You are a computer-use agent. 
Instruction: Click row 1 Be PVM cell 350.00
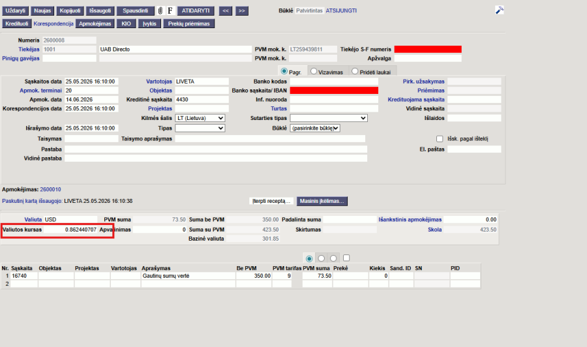click(254, 276)
